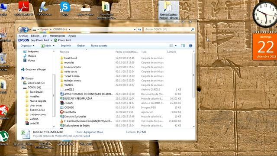Image resolution: width=277 pixels, height=156 pixels.
Task: Click the file list vertical scrollbar
Action: 193,75
